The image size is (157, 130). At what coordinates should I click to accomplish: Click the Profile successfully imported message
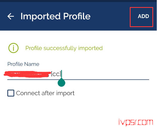tap(64, 48)
